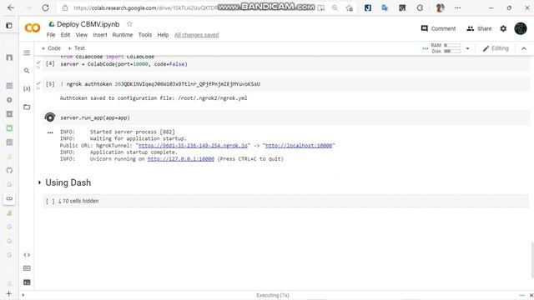Collapse the header with chevron up
Viewport: 534px width, 300px height.
click(524, 48)
